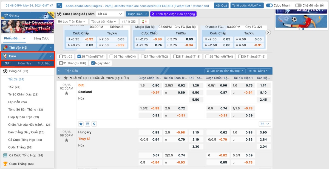Click the favorite star under the Đức vs Scotland time
This screenshot has height=169, width=329.
67,94
